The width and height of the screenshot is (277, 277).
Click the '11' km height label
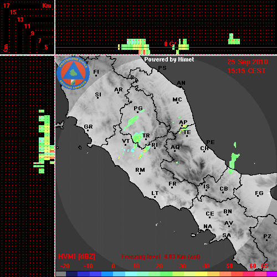click(27, 26)
